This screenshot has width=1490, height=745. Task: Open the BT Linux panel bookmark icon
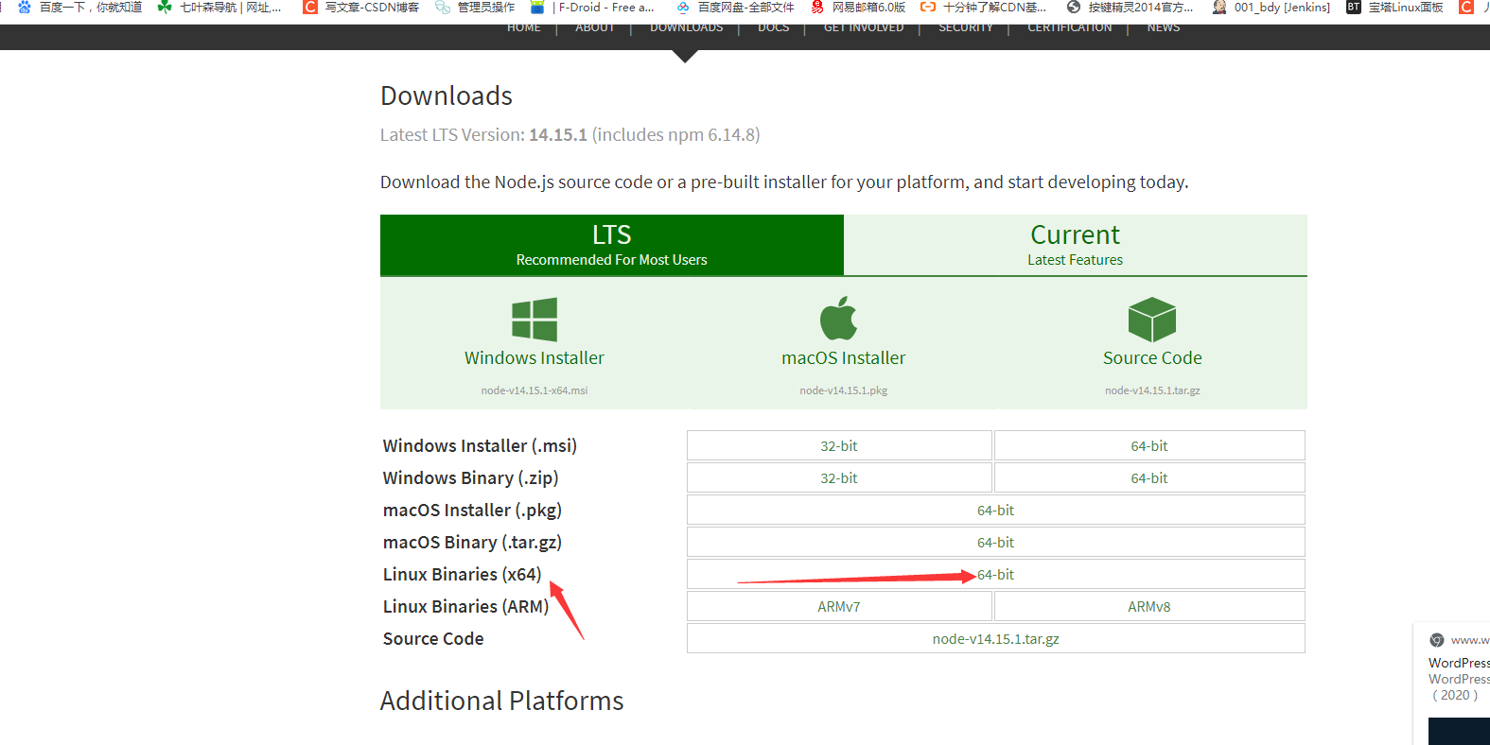1354,8
